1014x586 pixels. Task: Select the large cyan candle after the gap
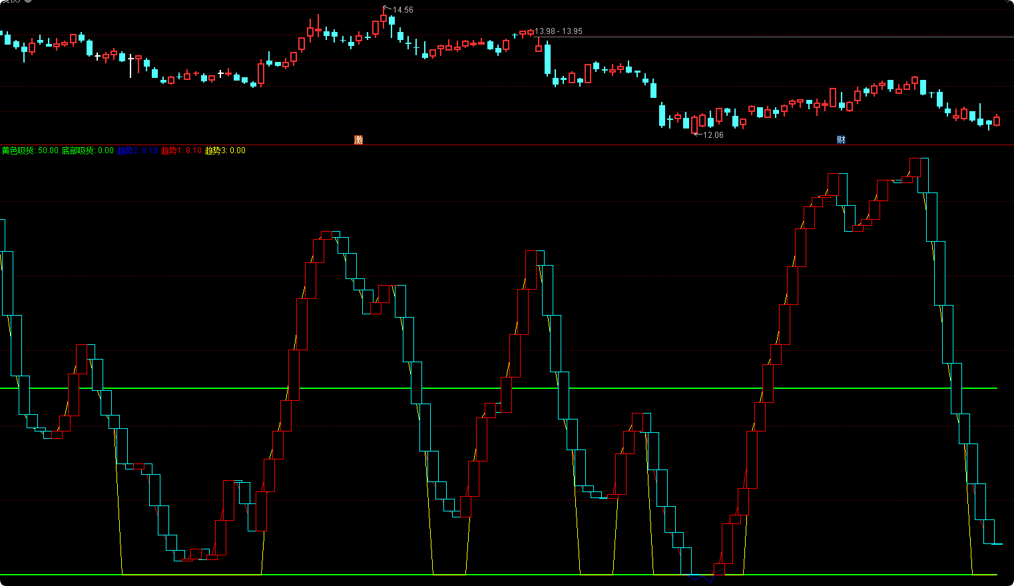[x=548, y=58]
